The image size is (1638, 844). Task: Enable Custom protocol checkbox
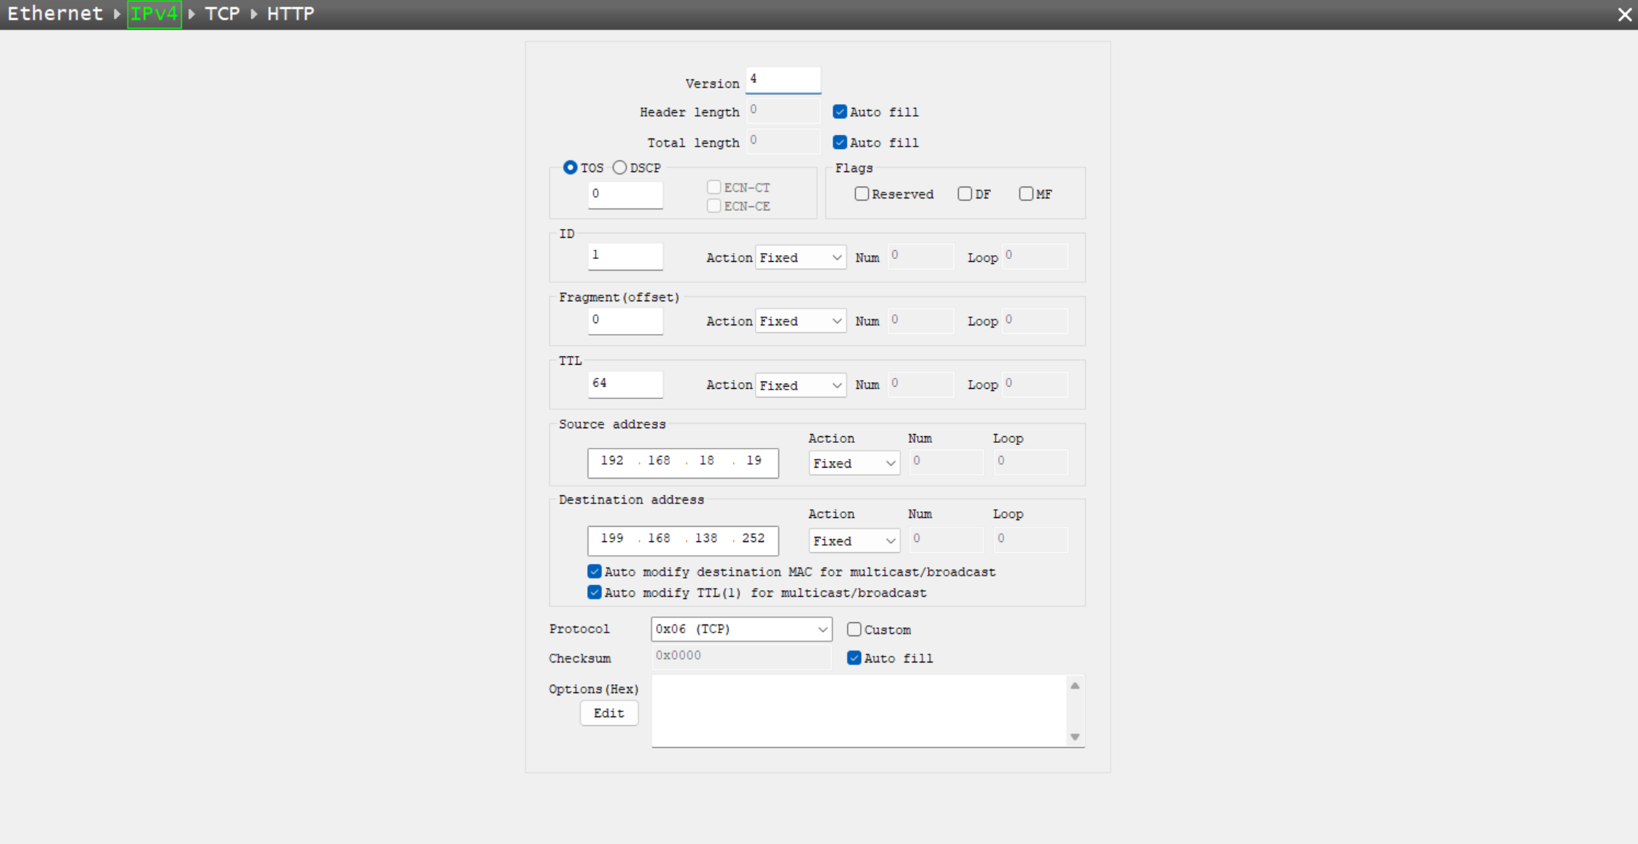854,630
